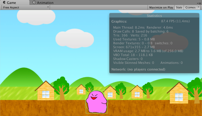Click the Used Textures: 5 - 0.8 MB line

pos(134,39)
